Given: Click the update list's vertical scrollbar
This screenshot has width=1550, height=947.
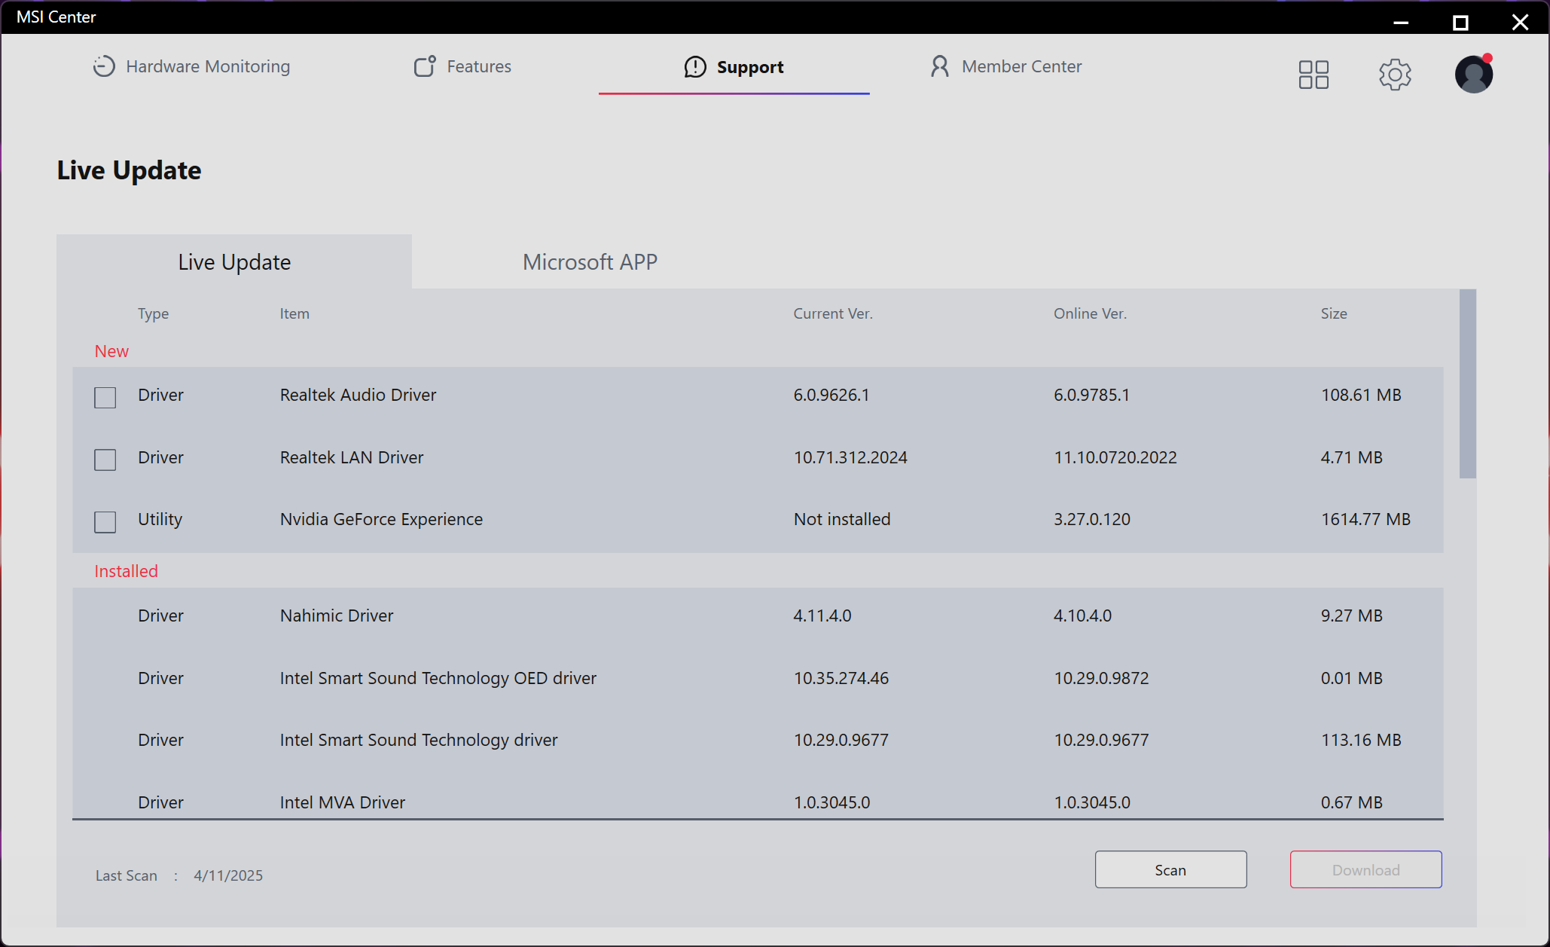Looking at the screenshot, I should [x=1467, y=384].
